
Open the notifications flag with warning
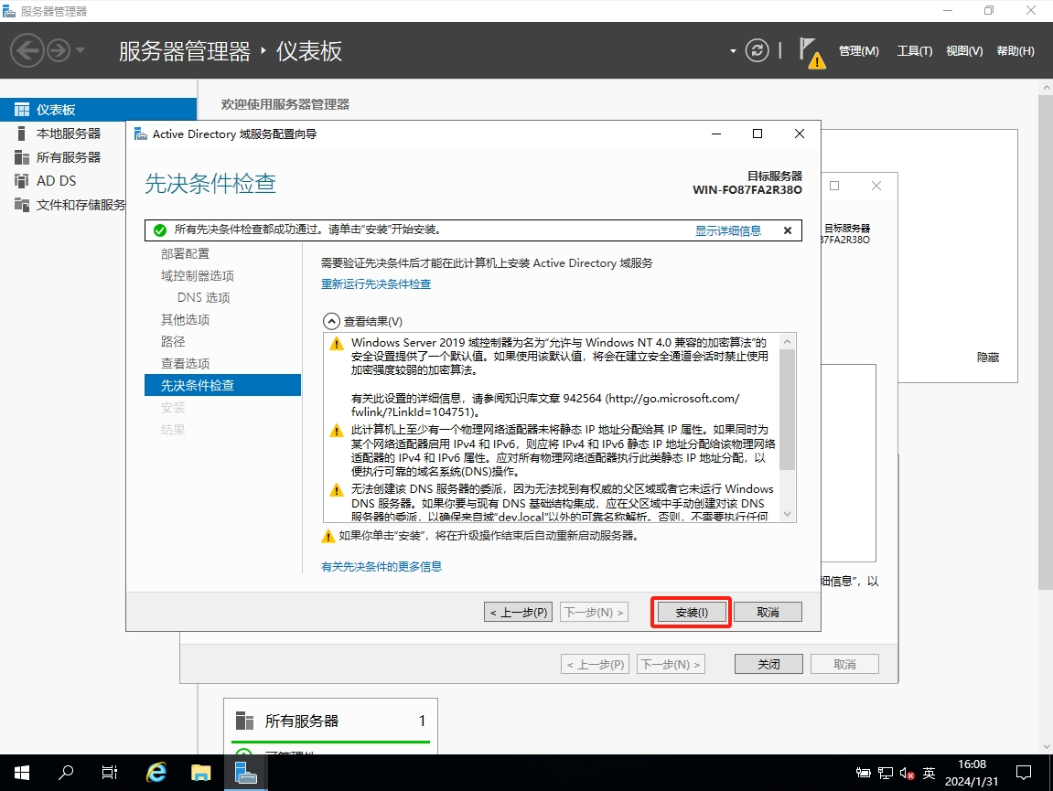pos(810,51)
